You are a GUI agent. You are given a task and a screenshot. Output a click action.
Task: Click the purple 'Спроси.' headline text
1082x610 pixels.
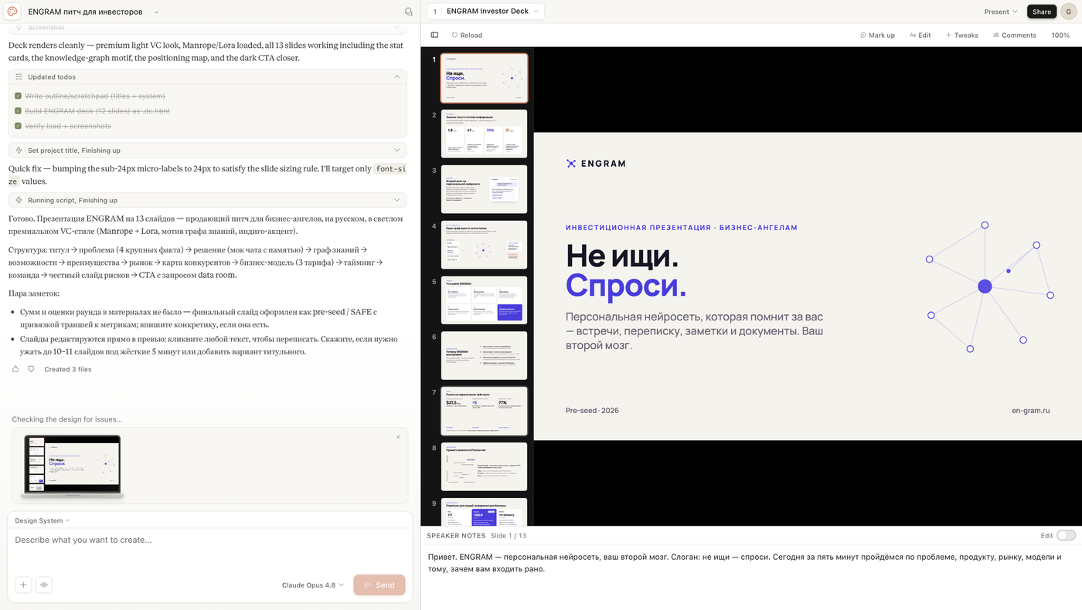point(626,286)
